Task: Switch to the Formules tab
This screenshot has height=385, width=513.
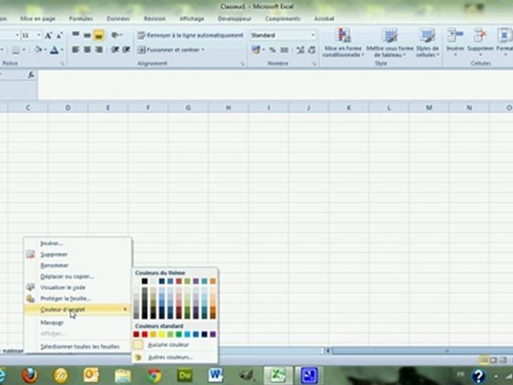Action: [x=81, y=19]
